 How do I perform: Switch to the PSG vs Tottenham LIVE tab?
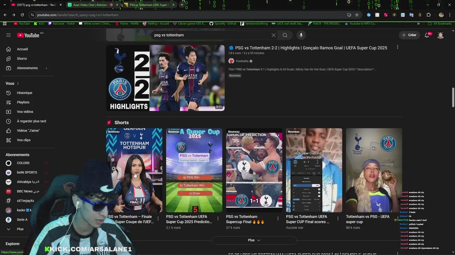[x=149, y=5]
